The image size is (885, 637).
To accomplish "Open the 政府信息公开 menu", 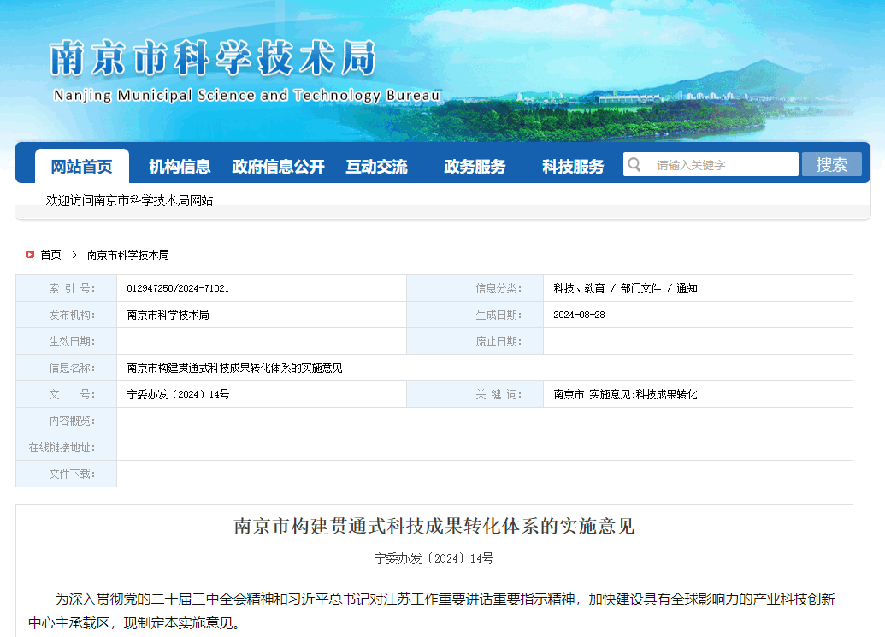I will (278, 167).
